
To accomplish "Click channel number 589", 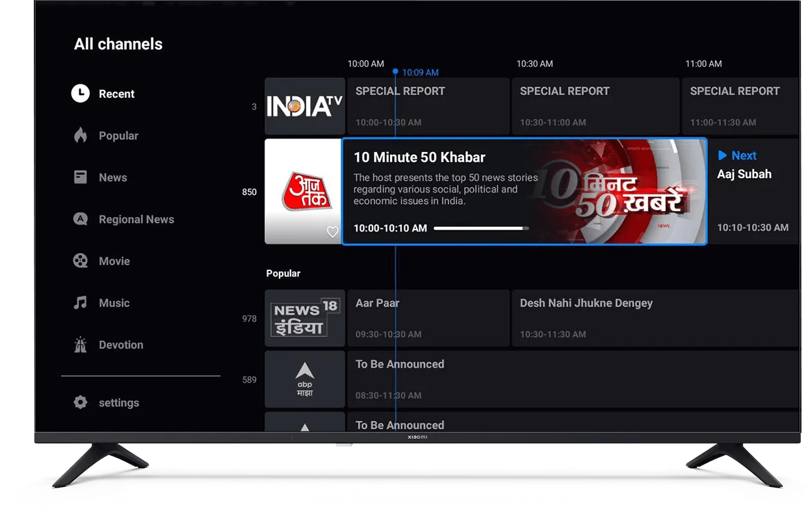I will tap(250, 380).
